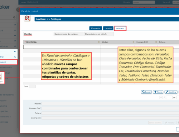Clear the sidebar search box with the x icon
The height and width of the screenshot is (137, 179).
14,18
